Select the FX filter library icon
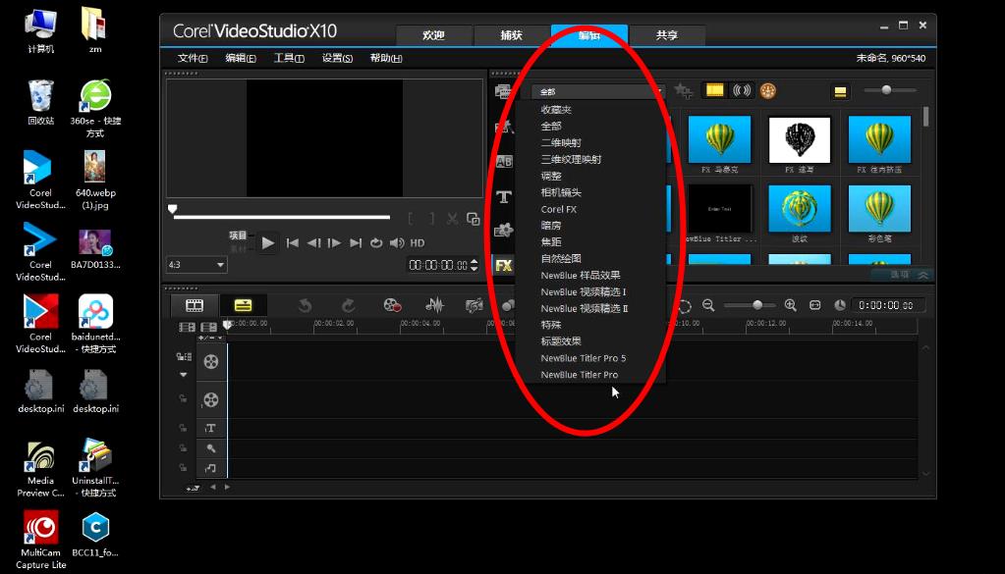 pyautogui.click(x=504, y=266)
